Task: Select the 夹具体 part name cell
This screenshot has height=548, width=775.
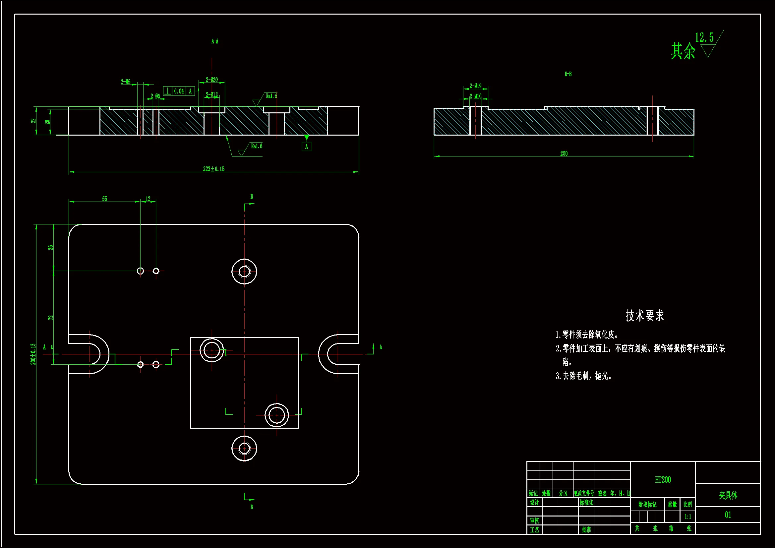Action: click(728, 495)
